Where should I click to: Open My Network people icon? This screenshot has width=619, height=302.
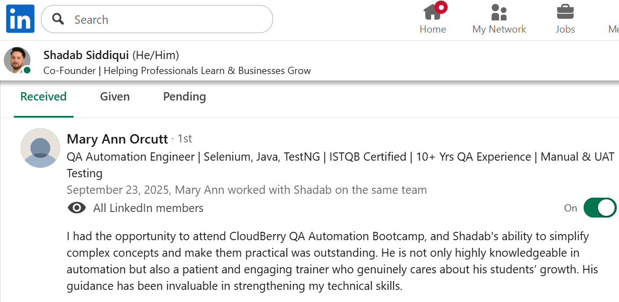pyautogui.click(x=499, y=12)
